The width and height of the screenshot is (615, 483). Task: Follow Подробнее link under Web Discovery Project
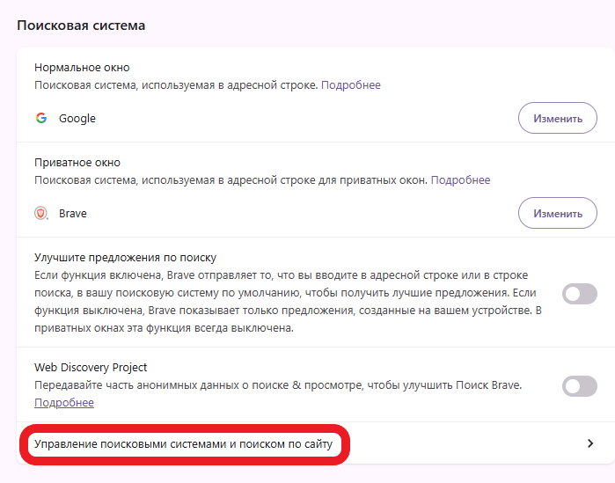click(x=64, y=403)
